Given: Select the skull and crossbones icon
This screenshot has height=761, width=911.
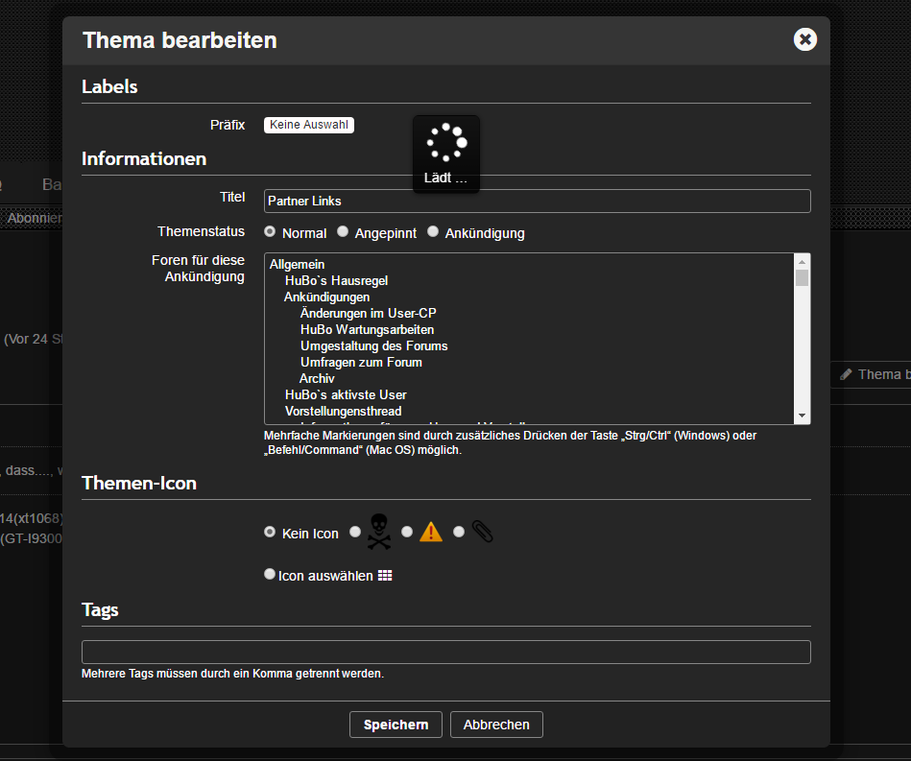Looking at the screenshot, I should [356, 532].
